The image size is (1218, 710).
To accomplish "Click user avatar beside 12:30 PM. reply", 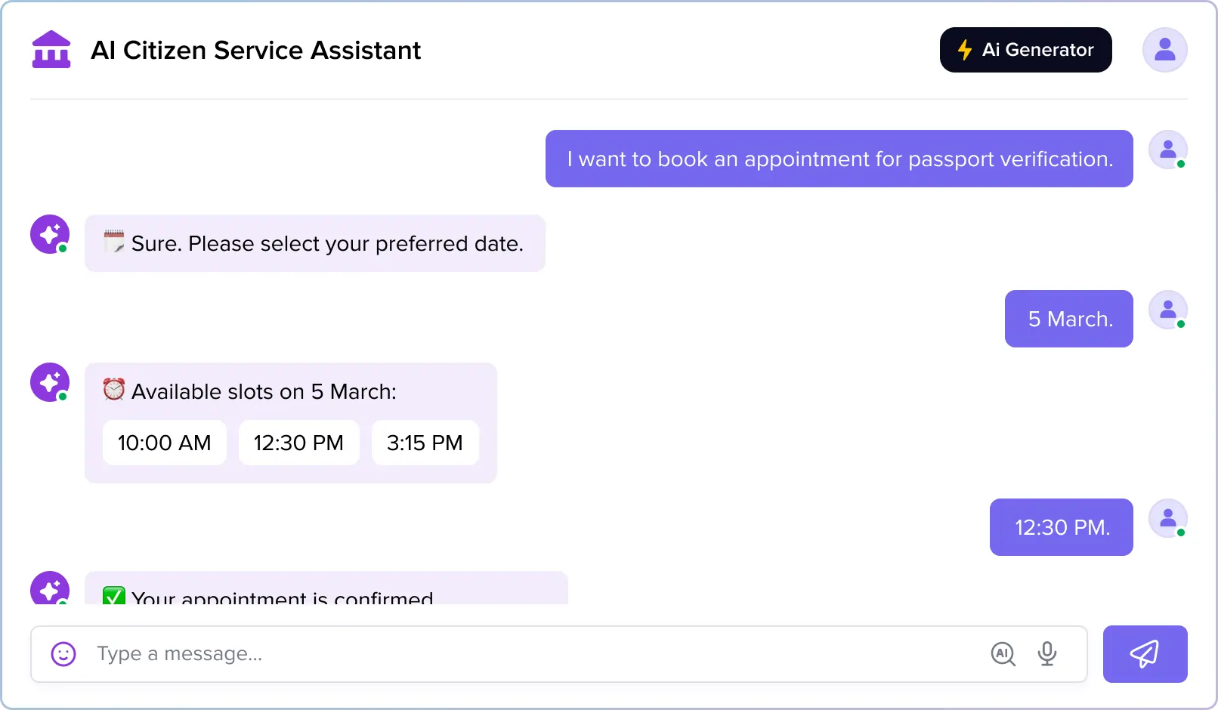I will click(x=1167, y=518).
